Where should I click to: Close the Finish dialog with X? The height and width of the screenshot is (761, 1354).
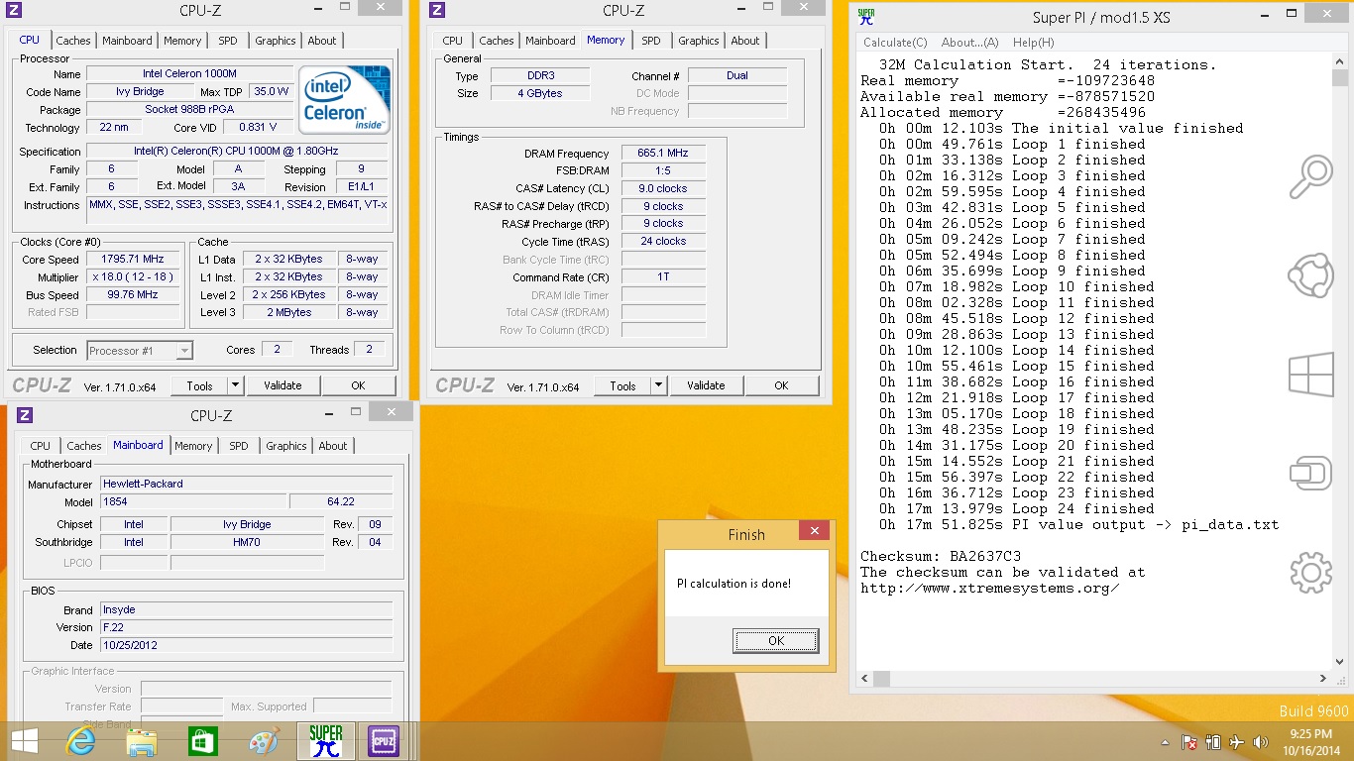814,531
